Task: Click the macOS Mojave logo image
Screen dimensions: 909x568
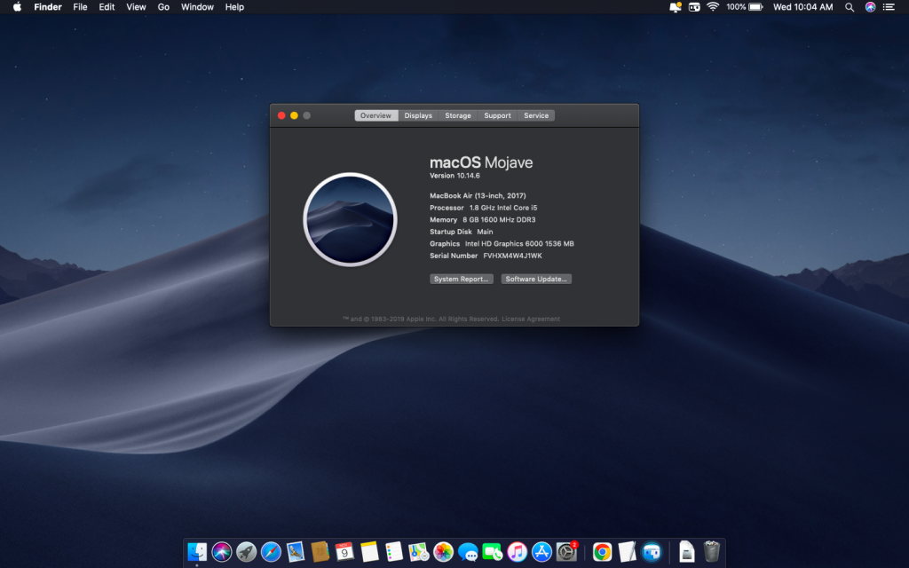Action: click(350, 220)
